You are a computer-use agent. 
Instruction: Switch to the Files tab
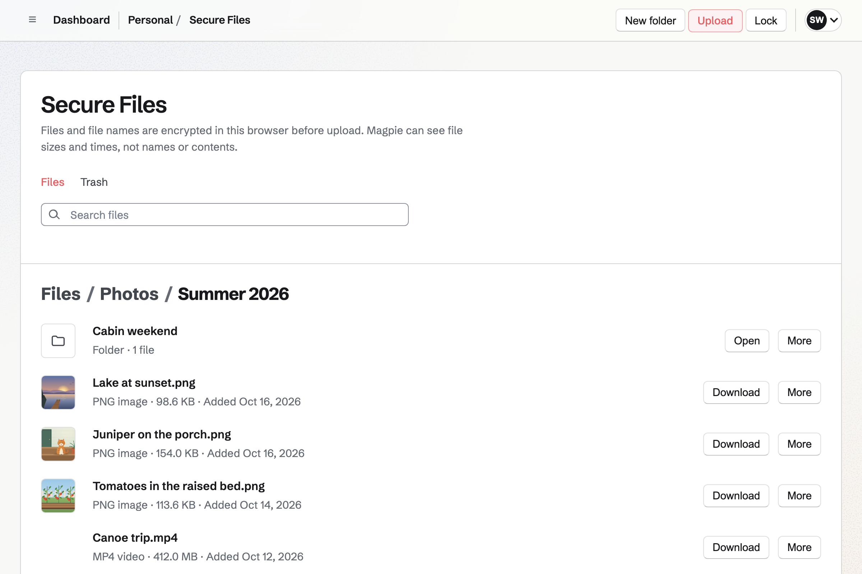tap(52, 182)
